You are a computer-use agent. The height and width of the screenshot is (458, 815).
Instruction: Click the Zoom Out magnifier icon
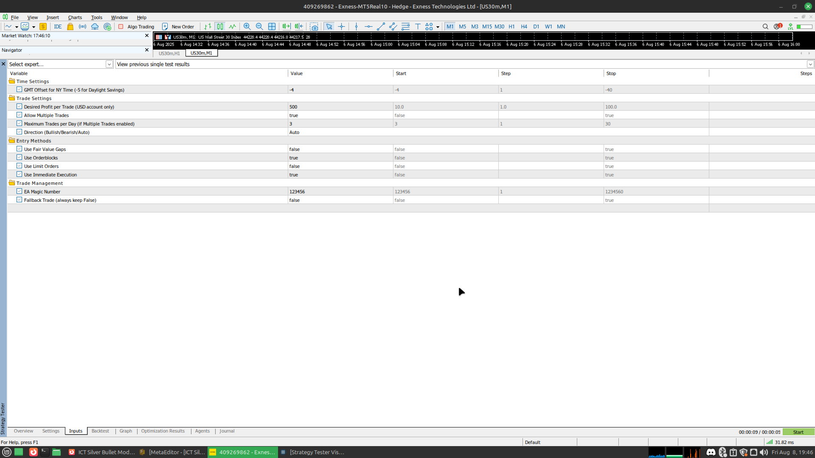[x=259, y=26]
